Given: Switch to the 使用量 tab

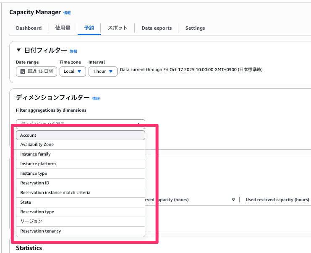Looking at the screenshot, I should pos(63,28).
